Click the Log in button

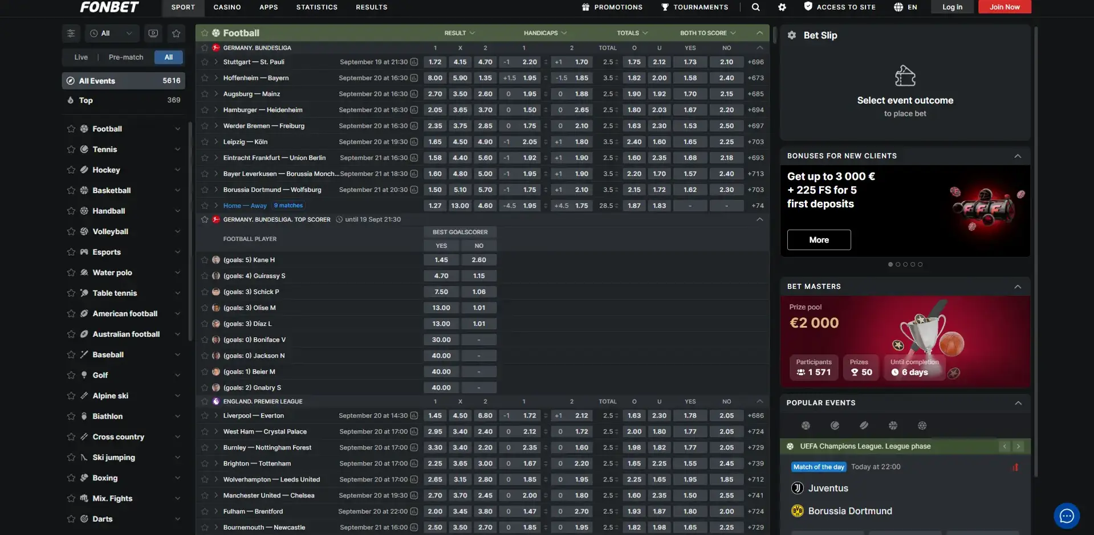952,7
